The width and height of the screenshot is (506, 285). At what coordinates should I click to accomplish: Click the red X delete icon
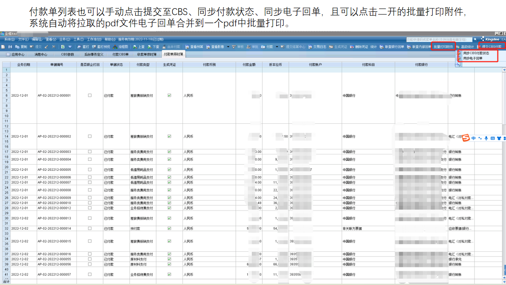(54, 47)
